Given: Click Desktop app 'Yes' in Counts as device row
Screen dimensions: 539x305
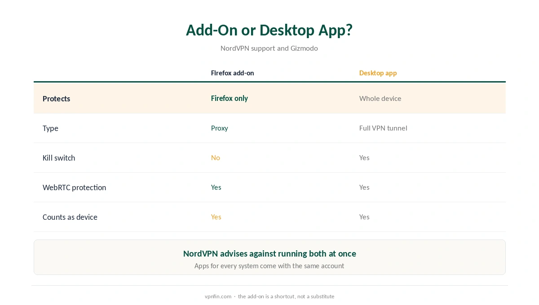Looking at the screenshot, I should pyautogui.click(x=364, y=217).
